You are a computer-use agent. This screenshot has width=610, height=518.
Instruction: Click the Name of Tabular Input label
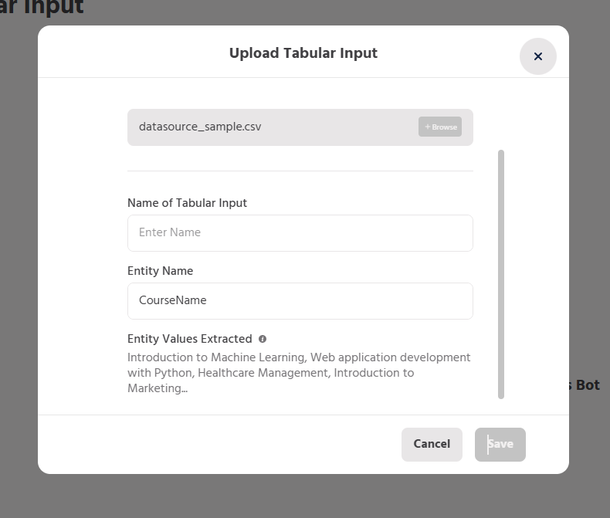click(187, 203)
